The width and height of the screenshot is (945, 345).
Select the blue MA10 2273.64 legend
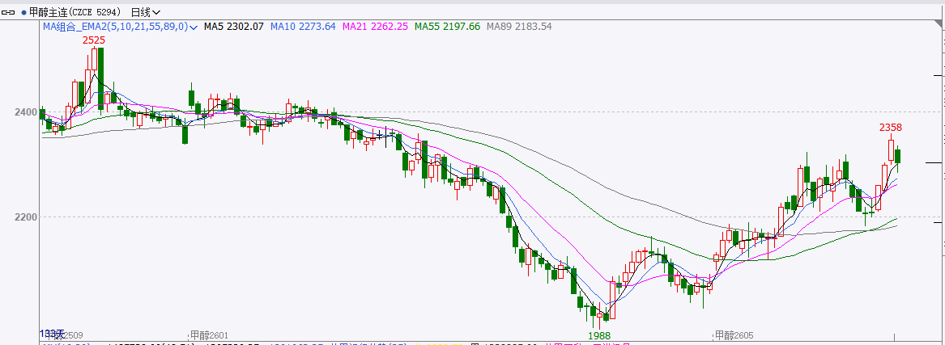[x=302, y=27]
